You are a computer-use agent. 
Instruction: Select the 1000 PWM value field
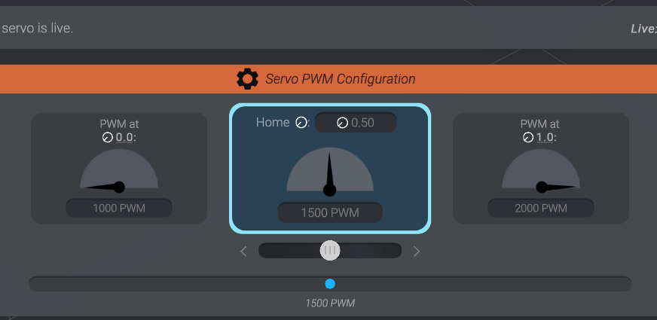coord(119,208)
